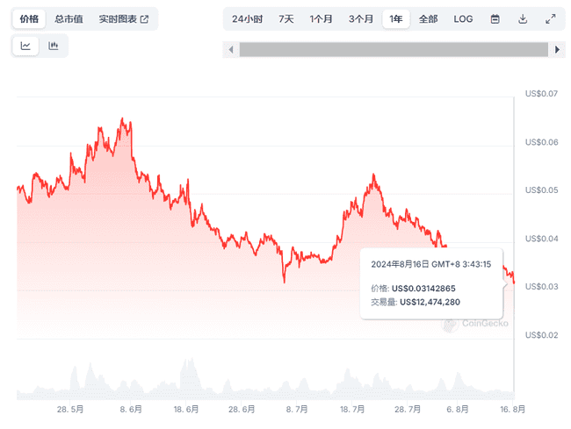Click the left arrow of range scrollbar
This screenshot has height=429, width=571.
click(231, 50)
